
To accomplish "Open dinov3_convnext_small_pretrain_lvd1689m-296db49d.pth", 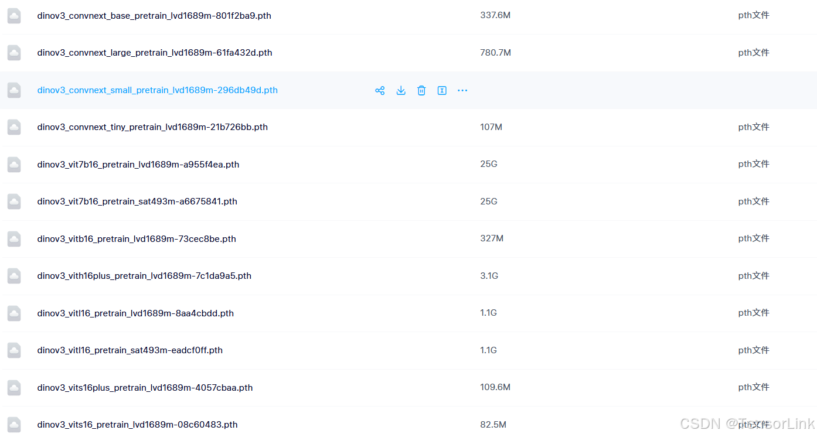I will click(x=158, y=90).
